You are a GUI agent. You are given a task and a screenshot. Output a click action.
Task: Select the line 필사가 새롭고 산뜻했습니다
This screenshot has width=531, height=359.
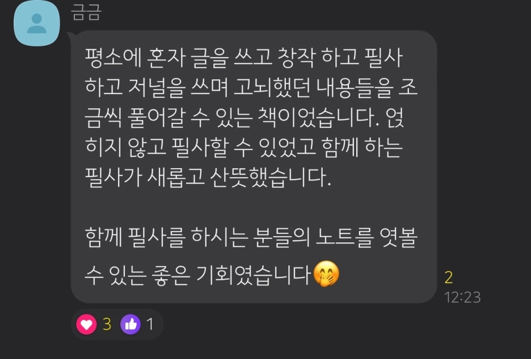point(208,177)
